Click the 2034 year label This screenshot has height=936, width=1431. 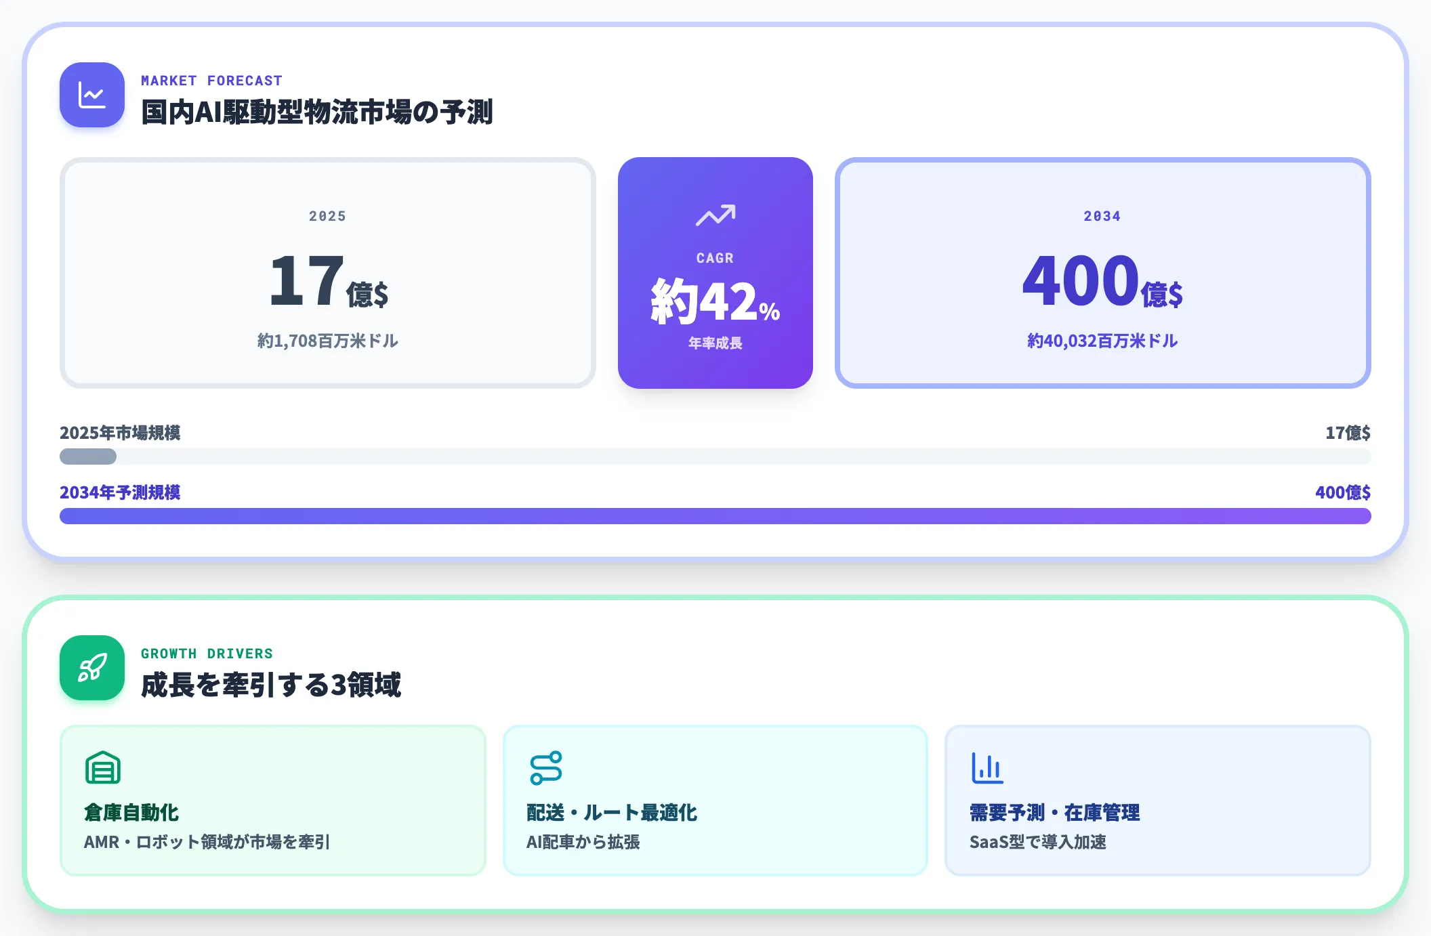[x=1102, y=216]
